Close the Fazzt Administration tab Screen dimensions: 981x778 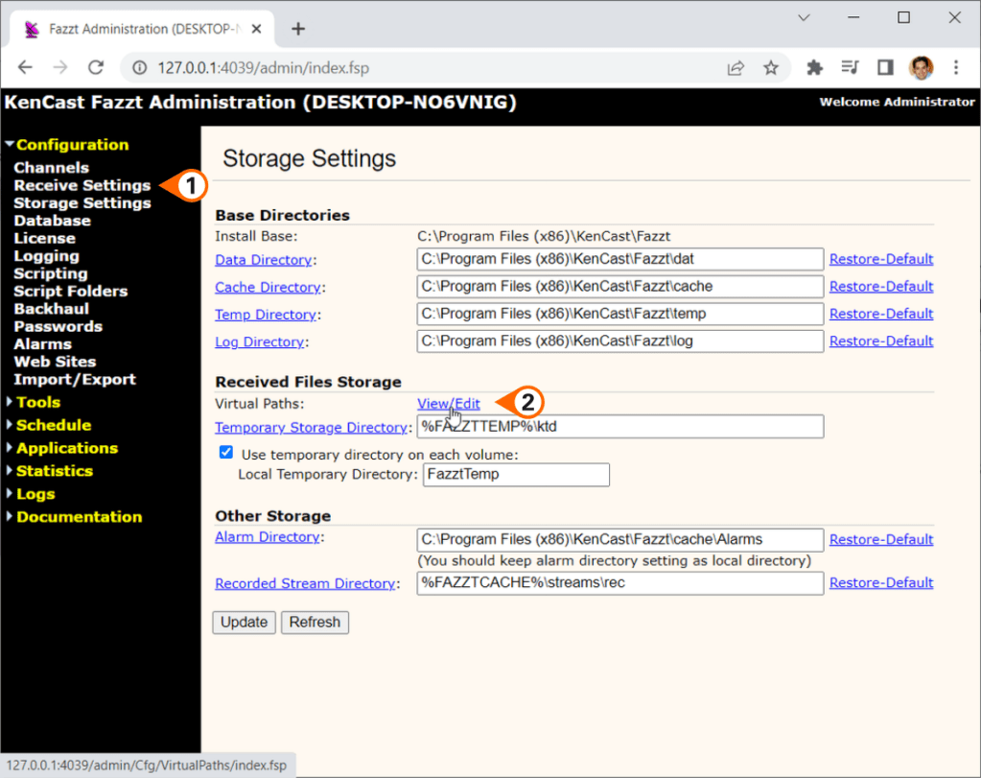pyautogui.click(x=256, y=29)
